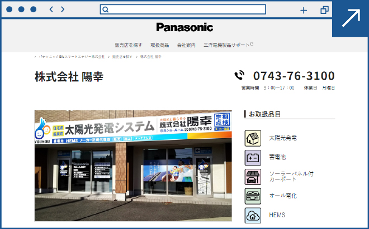This screenshot has height=229, width=369.
Task: Click the duplicate windows icon
Action: (x=324, y=10)
